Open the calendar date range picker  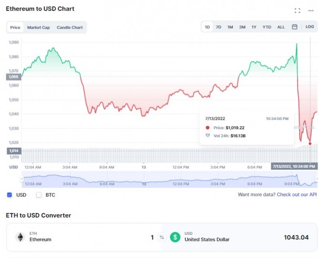tap(295, 27)
